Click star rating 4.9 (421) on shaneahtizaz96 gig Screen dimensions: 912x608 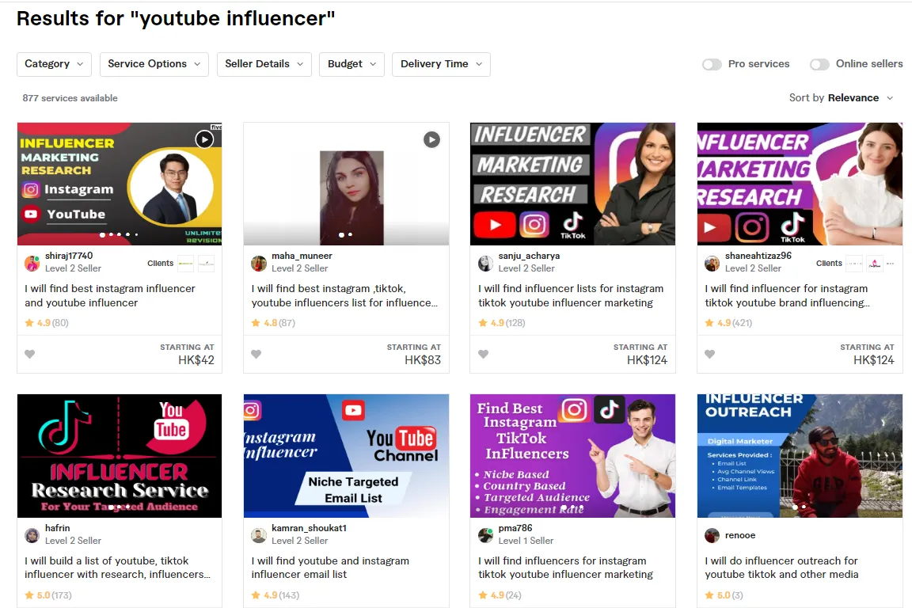pos(728,323)
